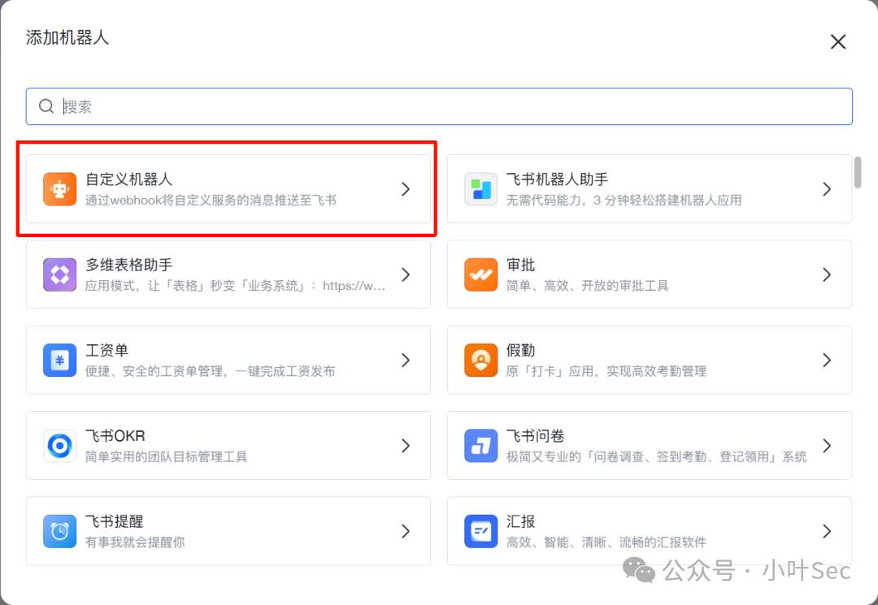Click description 通过webhook将自定义服务的消息推送至飞书

coord(211,200)
